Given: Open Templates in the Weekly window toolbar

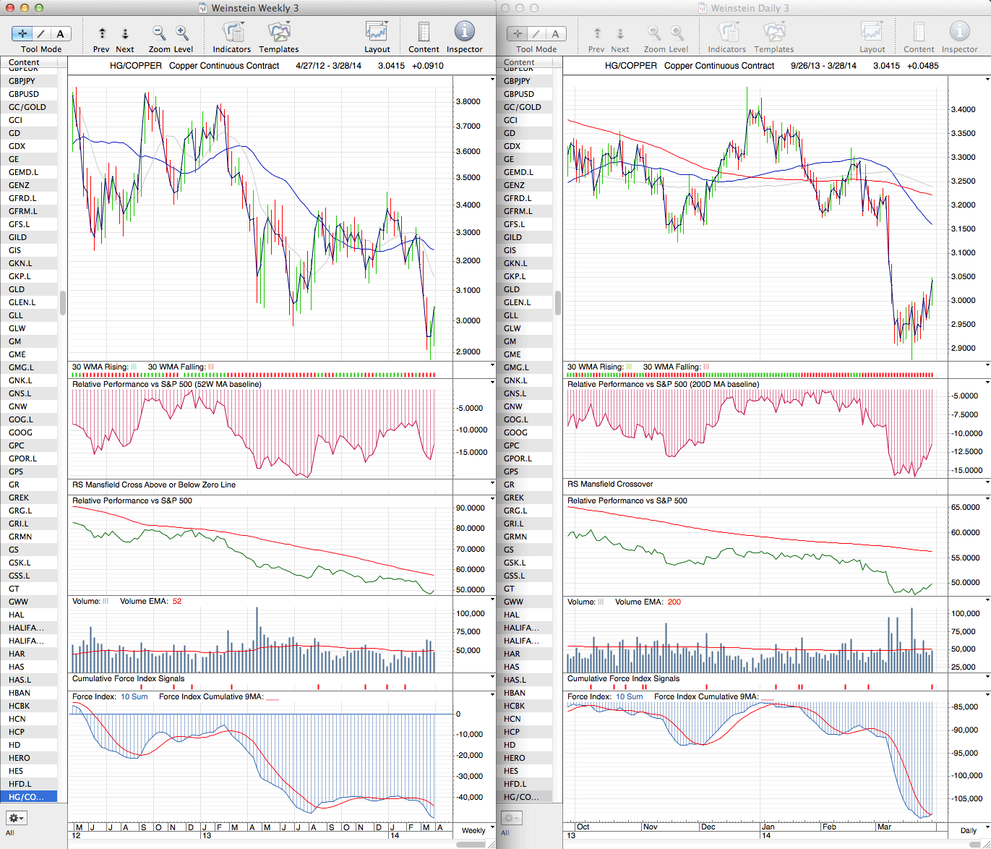Looking at the screenshot, I should pos(278,33).
